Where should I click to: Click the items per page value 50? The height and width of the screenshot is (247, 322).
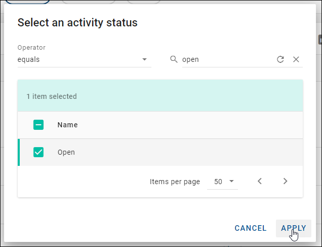tap(218, 182)
